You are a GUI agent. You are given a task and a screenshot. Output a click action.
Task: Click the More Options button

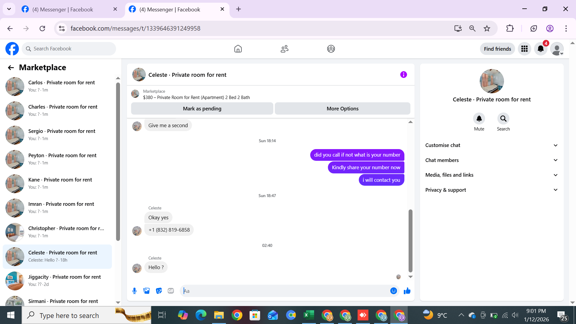(342, 109)
